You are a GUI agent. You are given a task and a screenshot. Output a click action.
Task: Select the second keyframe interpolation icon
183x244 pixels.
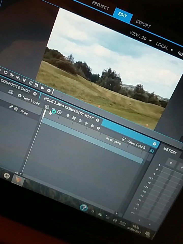(x=74, y=118)
